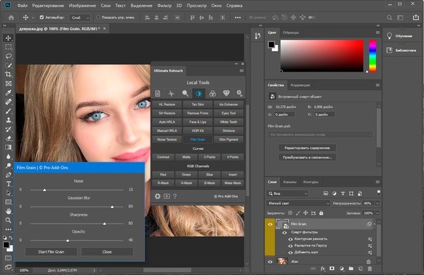Create a new group folder icon
The height and width of the screenshot is (275, 424).
pos(350,269)
